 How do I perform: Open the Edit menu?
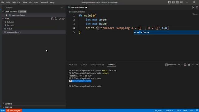[8, 2]
